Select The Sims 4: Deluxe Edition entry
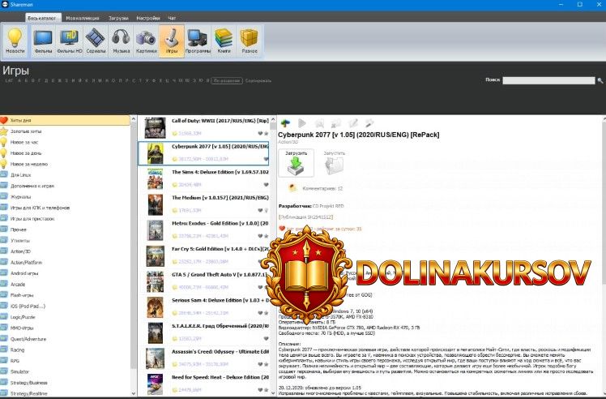This screenshot has height=399, width=606. (203, 178)
